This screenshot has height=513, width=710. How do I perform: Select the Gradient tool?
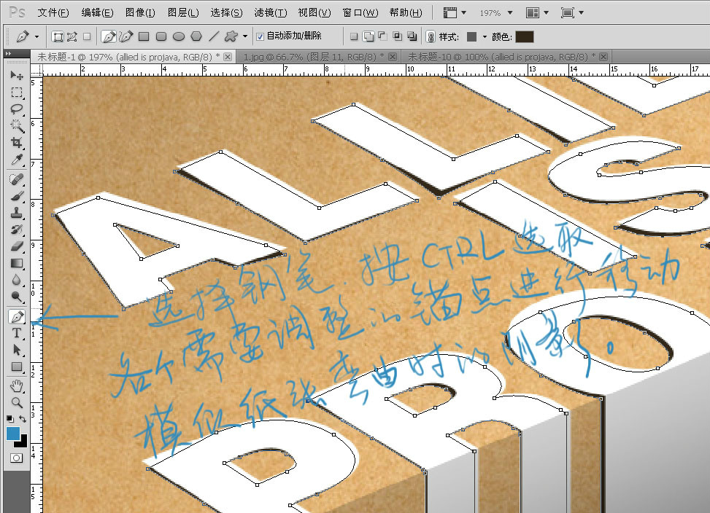17,263
